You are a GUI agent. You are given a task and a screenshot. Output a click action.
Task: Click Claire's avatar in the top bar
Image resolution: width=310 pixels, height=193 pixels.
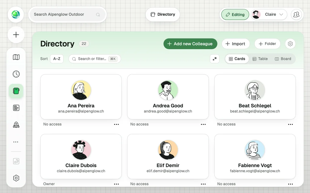256,14
